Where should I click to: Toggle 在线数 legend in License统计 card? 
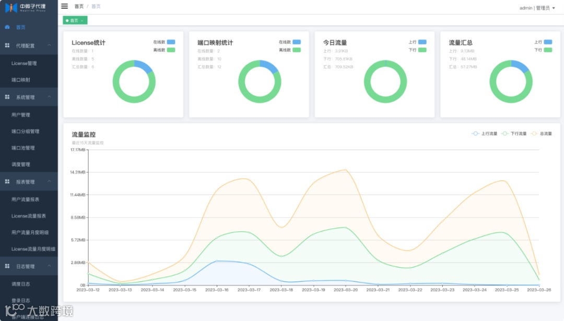tap(164, 42)
